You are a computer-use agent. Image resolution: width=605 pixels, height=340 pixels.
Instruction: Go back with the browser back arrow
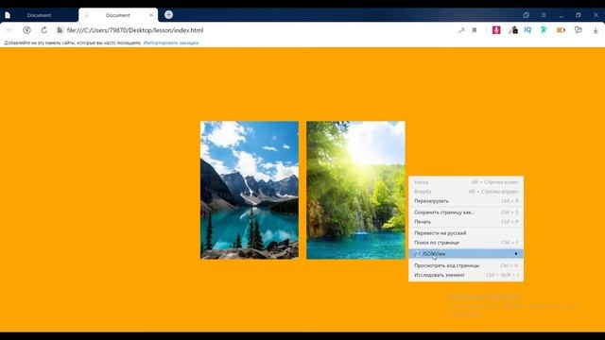pyautogui.click(x=9, y=30)
